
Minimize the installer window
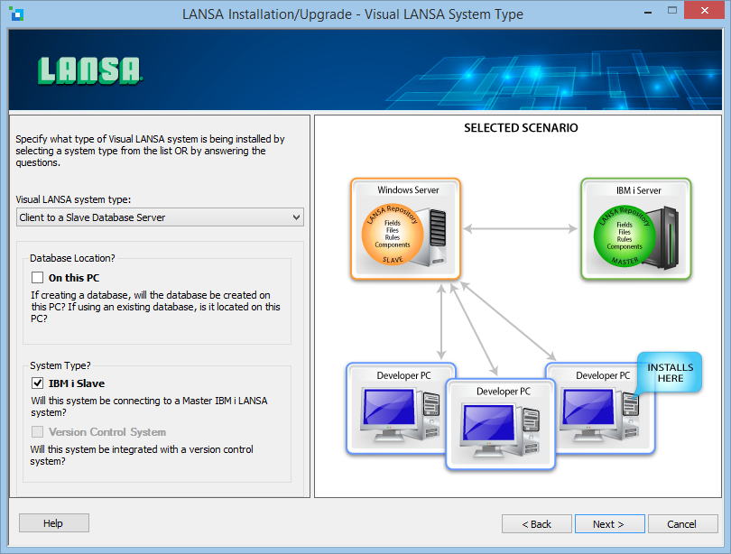pyautogui.click(x=648, y=12)
